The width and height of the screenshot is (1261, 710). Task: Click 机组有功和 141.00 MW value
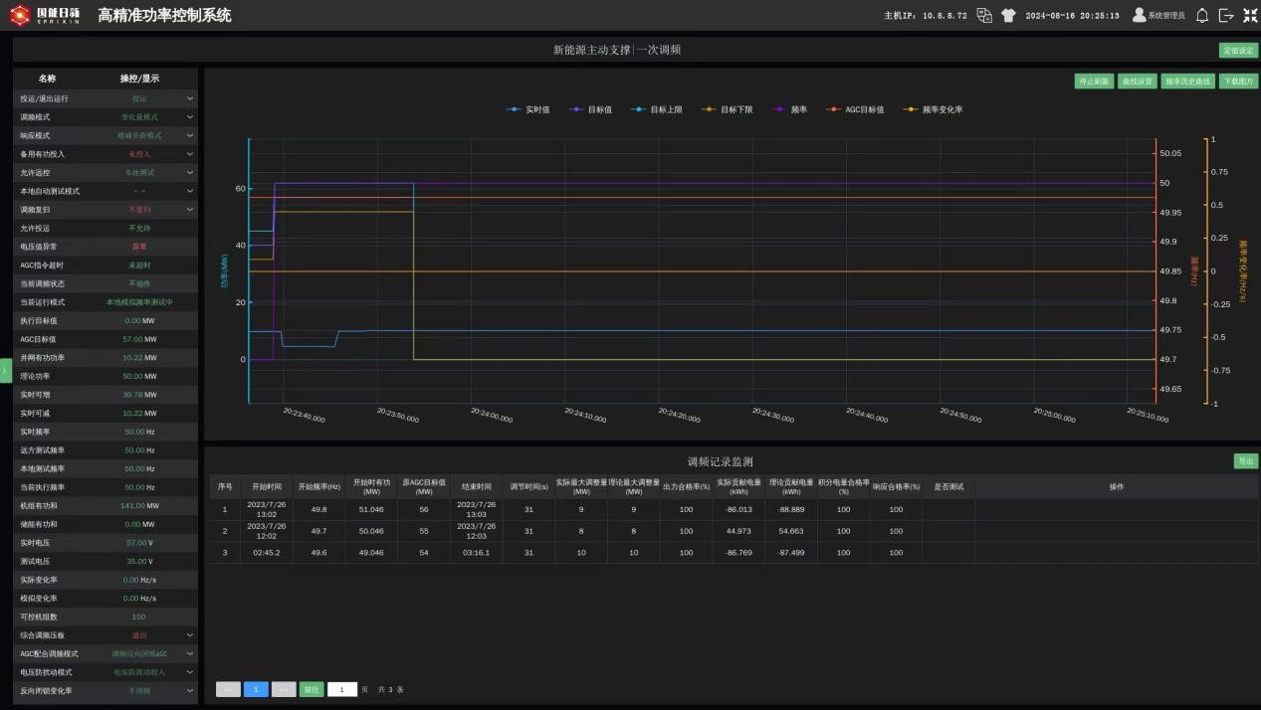pyautogui.click(x=139, y=505)
